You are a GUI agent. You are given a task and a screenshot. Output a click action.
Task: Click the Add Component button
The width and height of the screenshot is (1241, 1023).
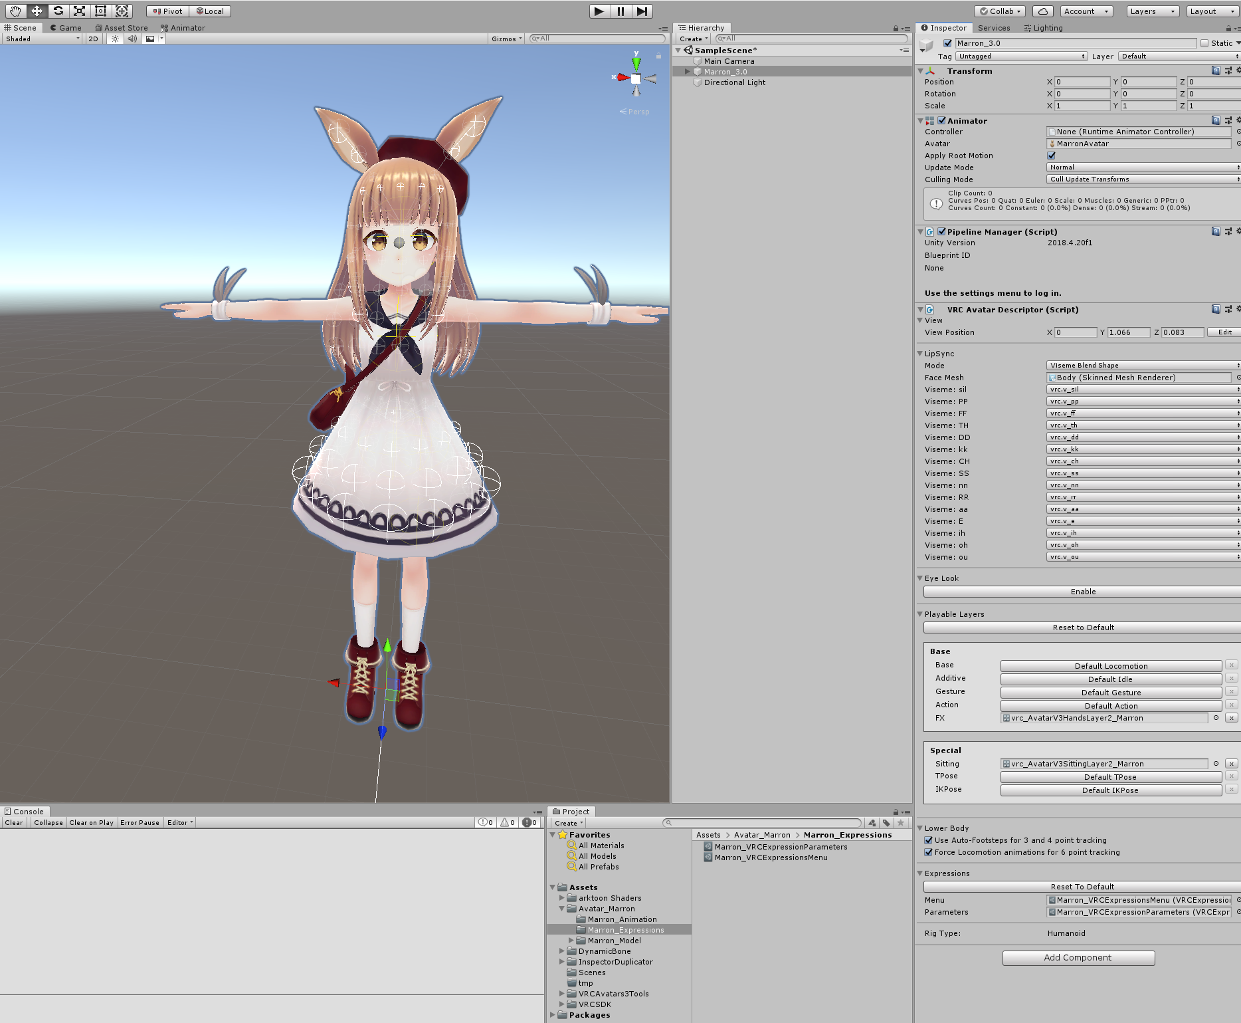[1078, 958]
